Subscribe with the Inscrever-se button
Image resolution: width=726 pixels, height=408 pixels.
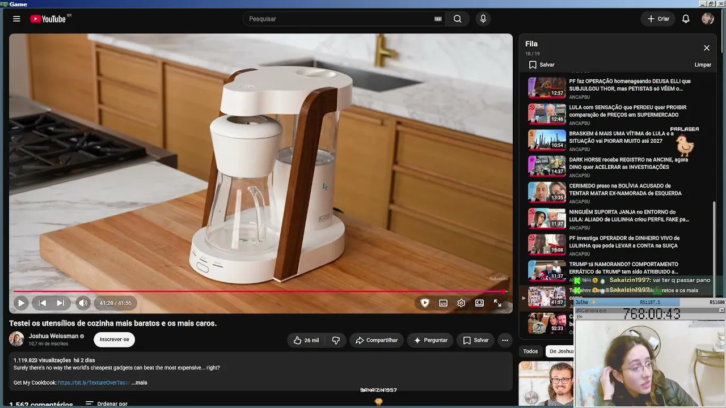tap(114, 339)
